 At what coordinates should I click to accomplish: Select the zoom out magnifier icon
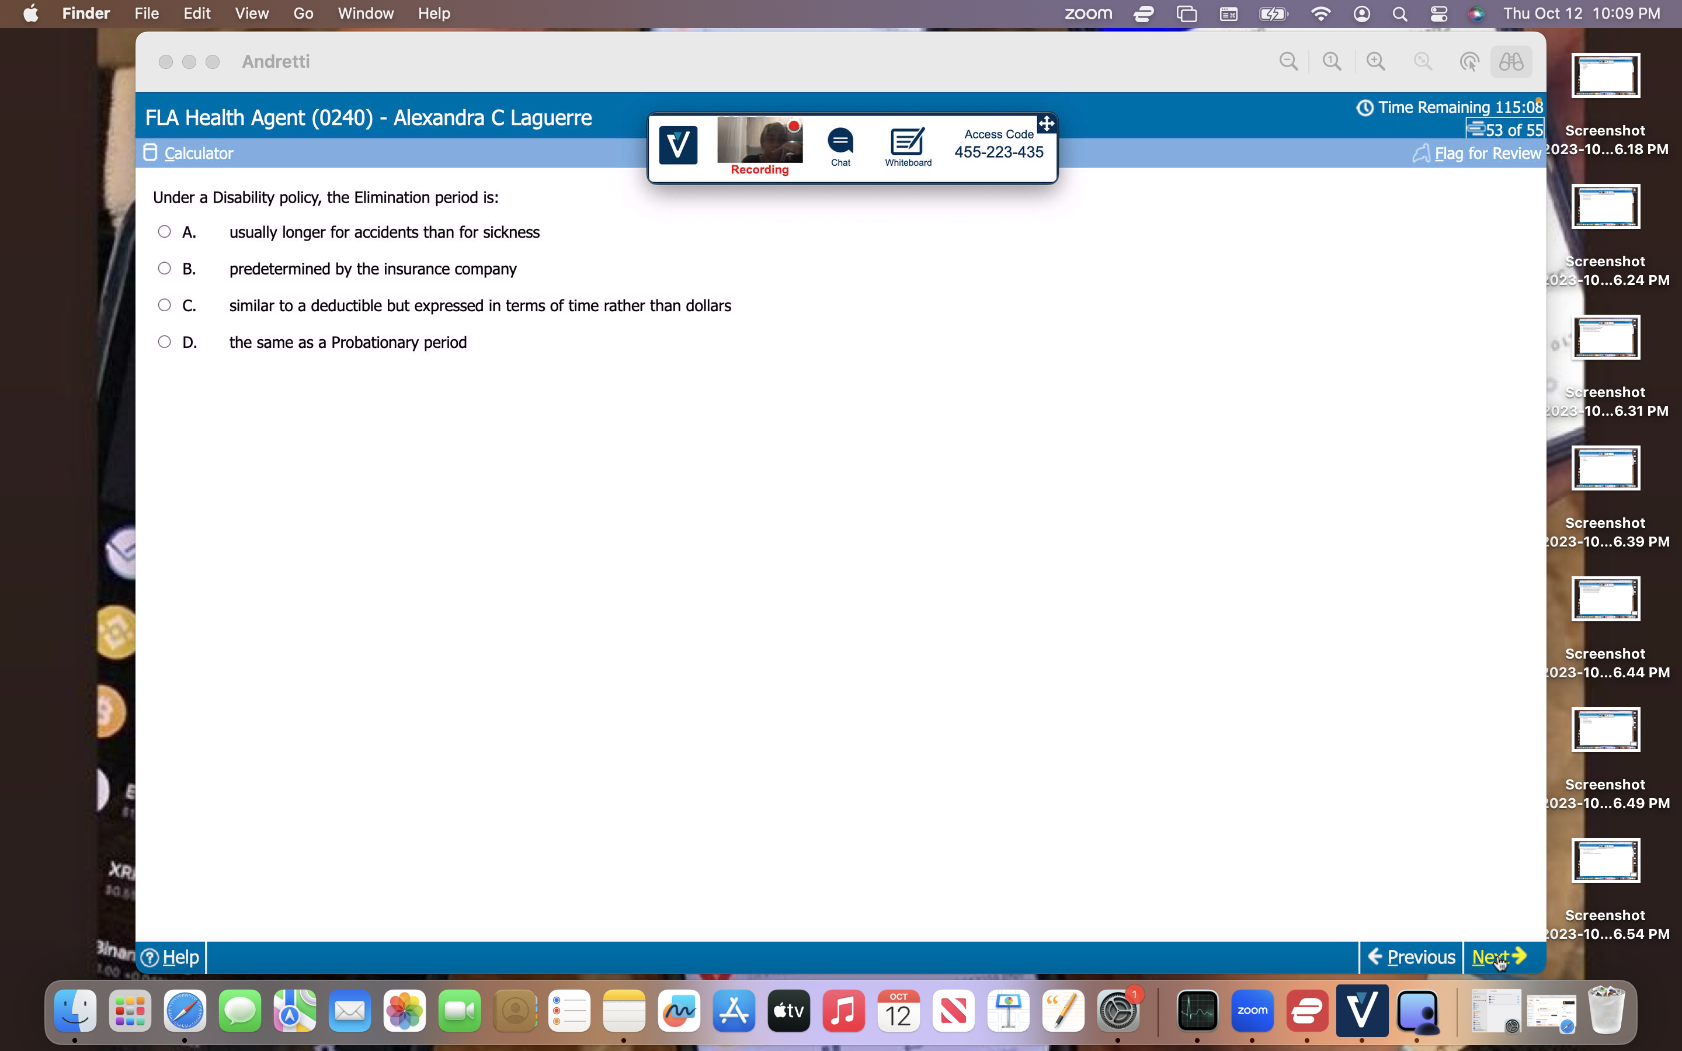1290,62
